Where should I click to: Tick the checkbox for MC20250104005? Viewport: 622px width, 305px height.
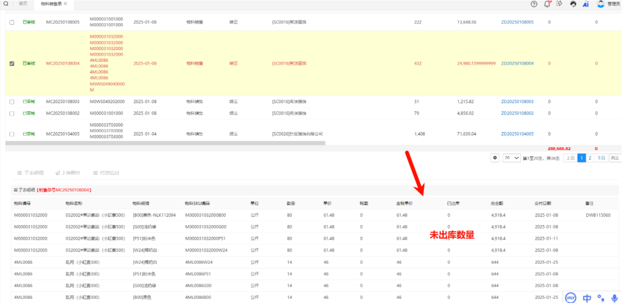click(x=12, y=134)
